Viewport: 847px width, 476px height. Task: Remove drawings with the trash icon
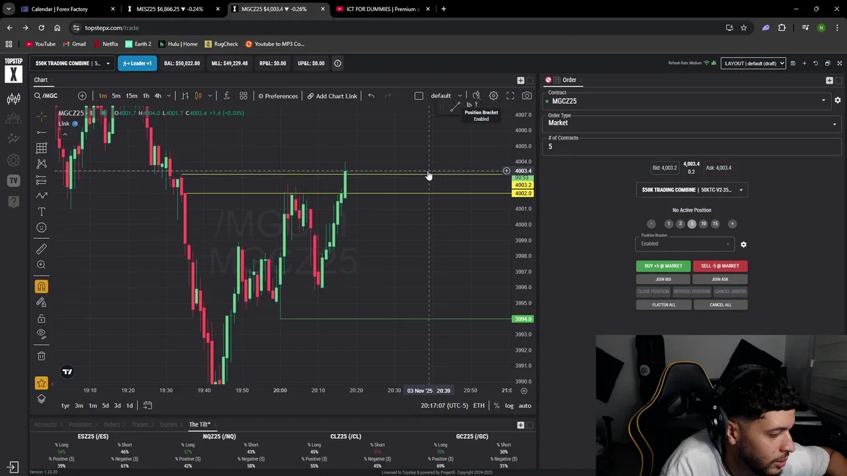tap(41, 356)
